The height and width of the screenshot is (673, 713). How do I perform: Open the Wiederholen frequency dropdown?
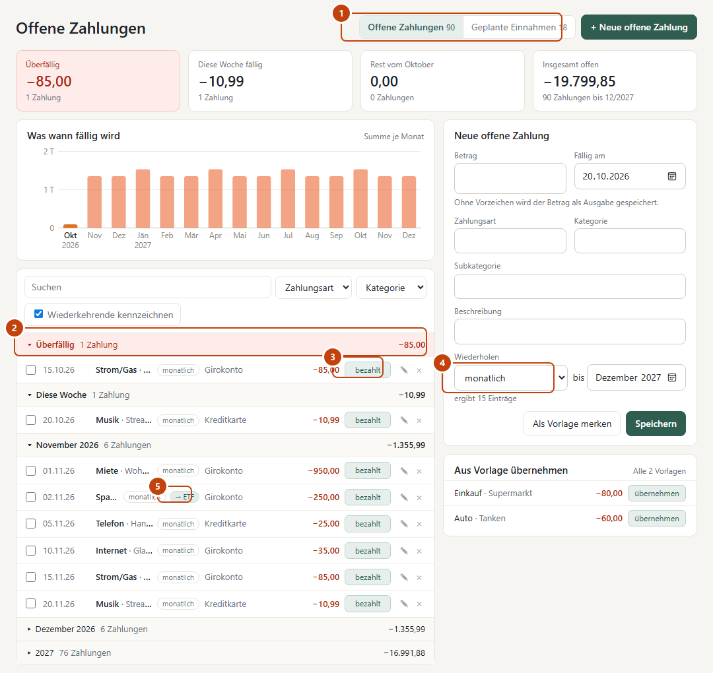point(510,378)
